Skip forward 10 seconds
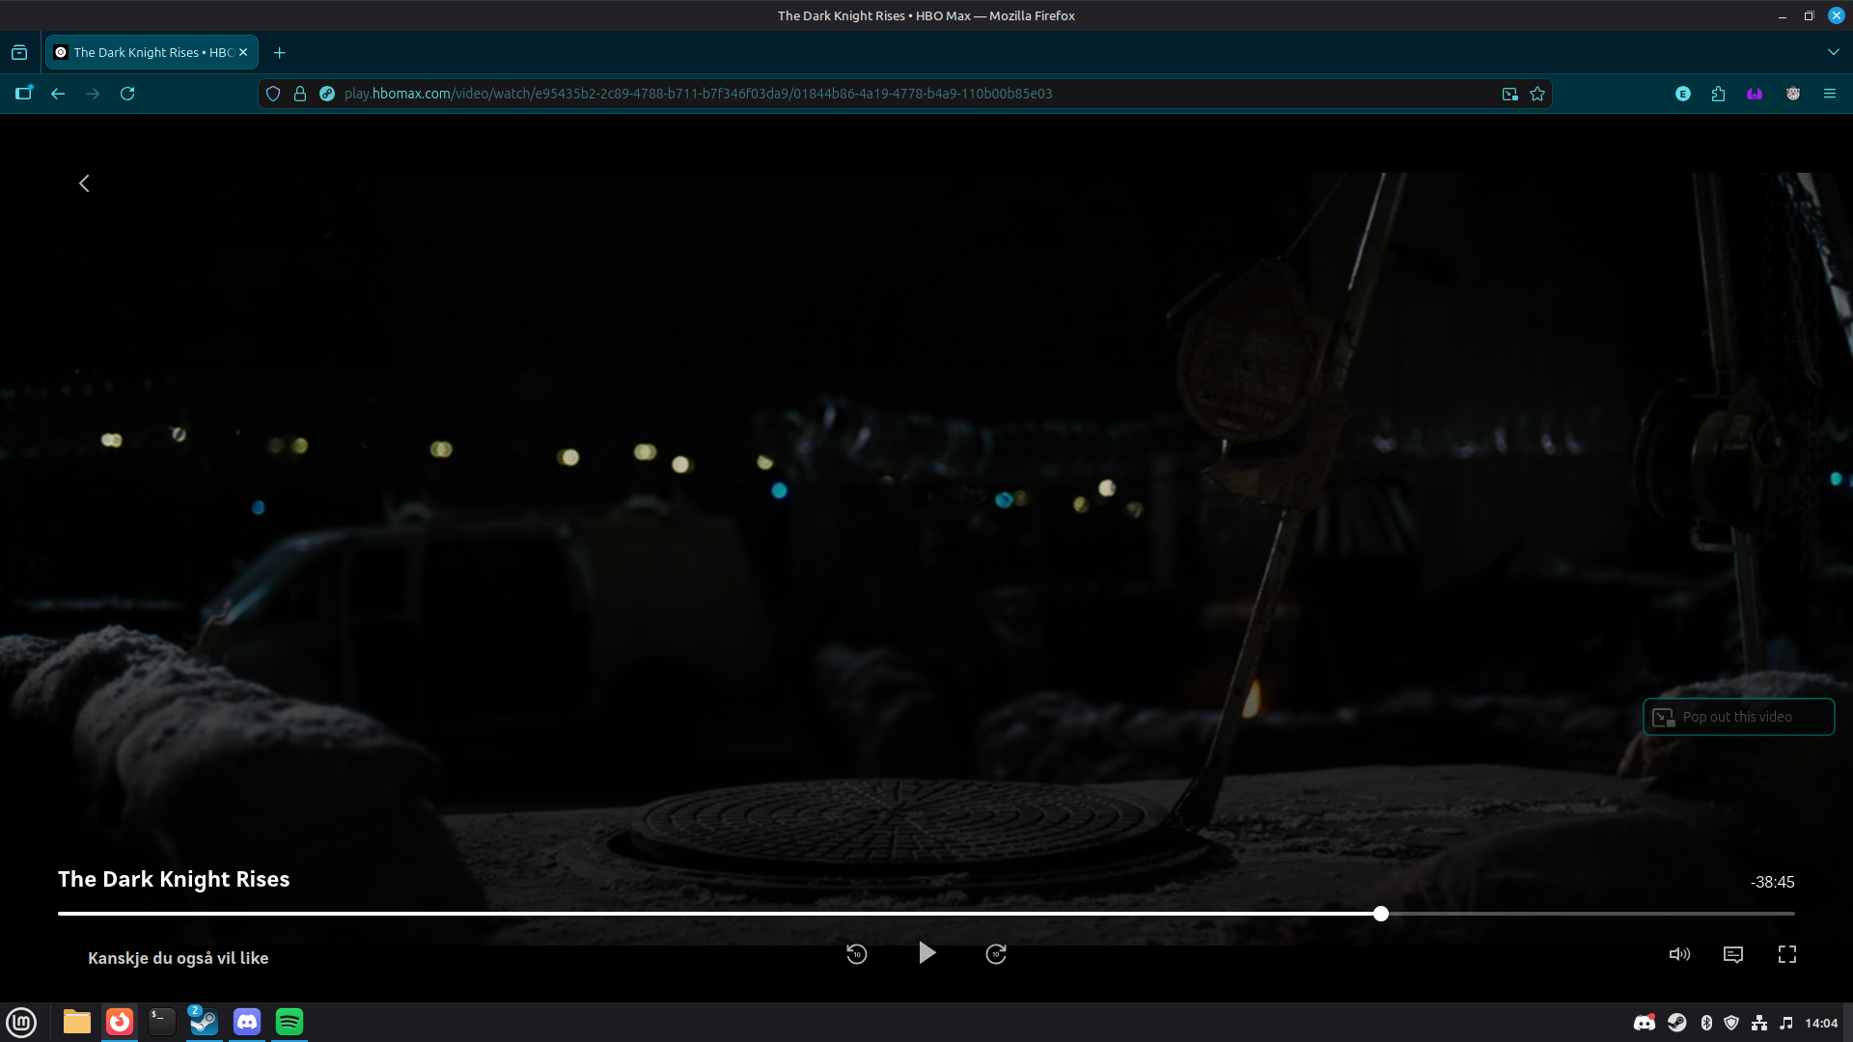 coord(996,954)
